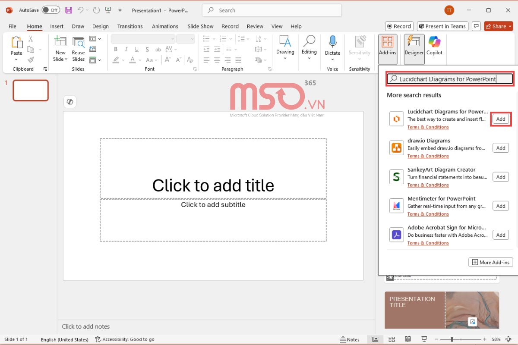Add the draw.io Diagrams add-in

click(501, 148)
